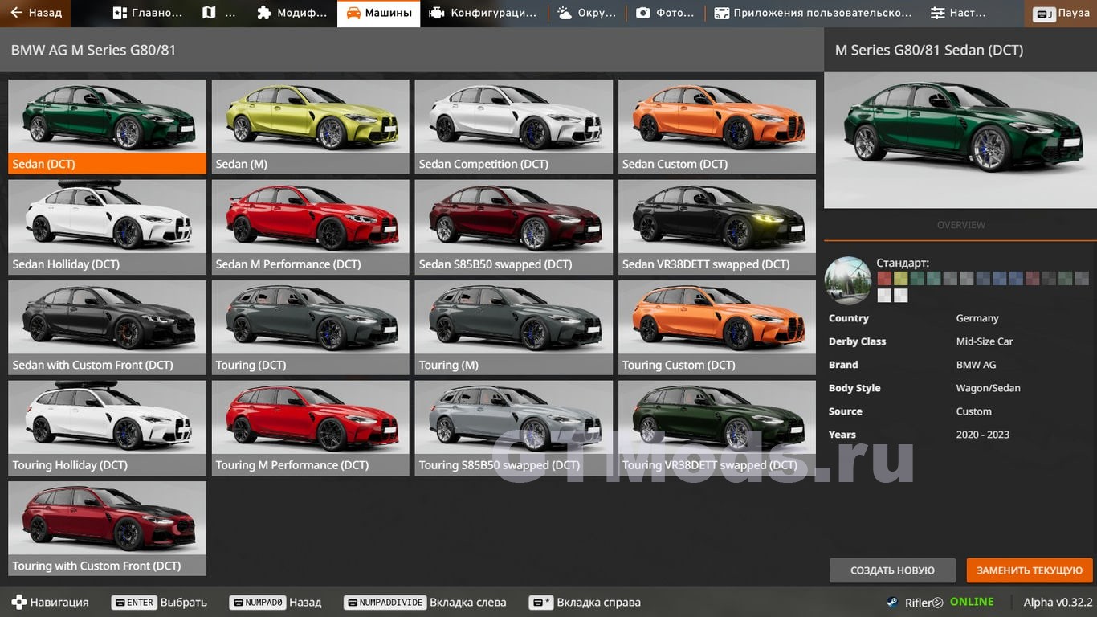Click the Alpha v0.32.2 version label
This screenshot has height=617, width=1097.
click(x=1058, y=602)
